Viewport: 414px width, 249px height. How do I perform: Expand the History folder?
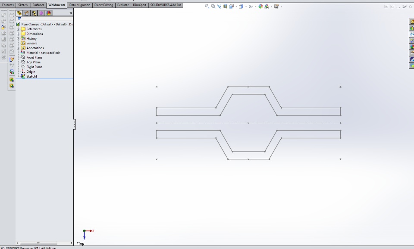point(18,38)
